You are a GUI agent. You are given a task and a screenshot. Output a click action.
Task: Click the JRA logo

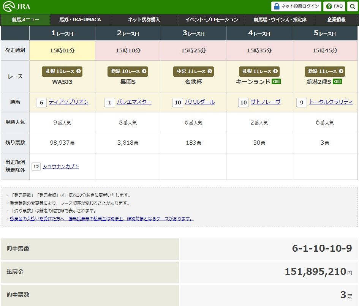pyautogui.click(x=16, y=6)
